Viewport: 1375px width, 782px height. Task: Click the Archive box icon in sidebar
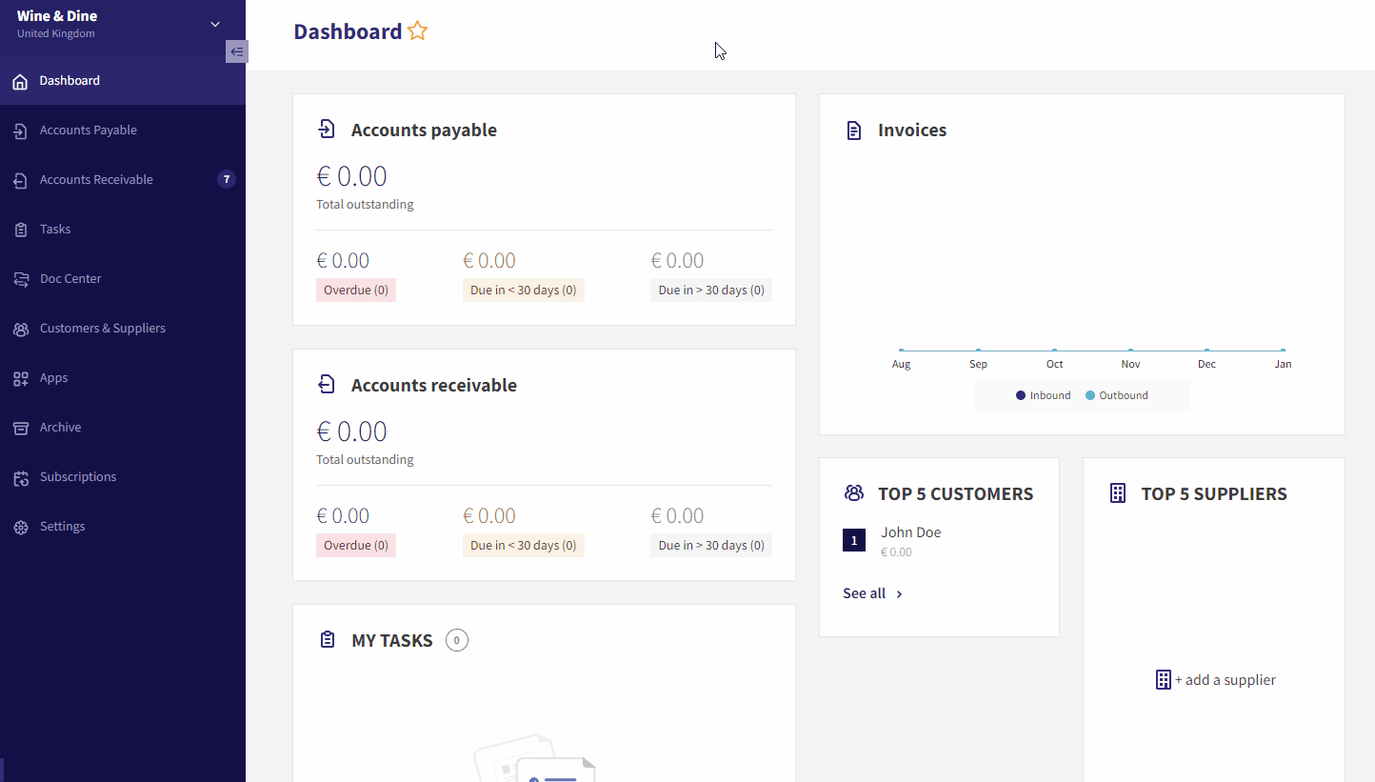tap(20, 429)
